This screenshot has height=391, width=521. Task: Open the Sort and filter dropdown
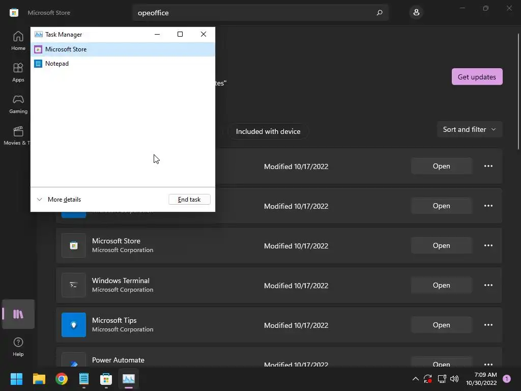470,129
